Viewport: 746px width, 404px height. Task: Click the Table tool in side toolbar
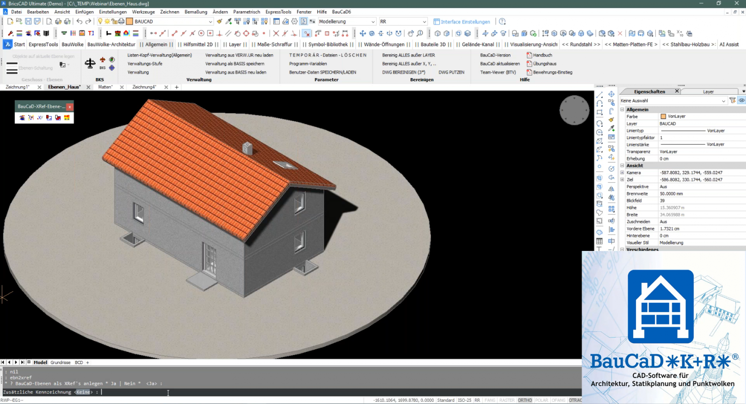point(600,241)
